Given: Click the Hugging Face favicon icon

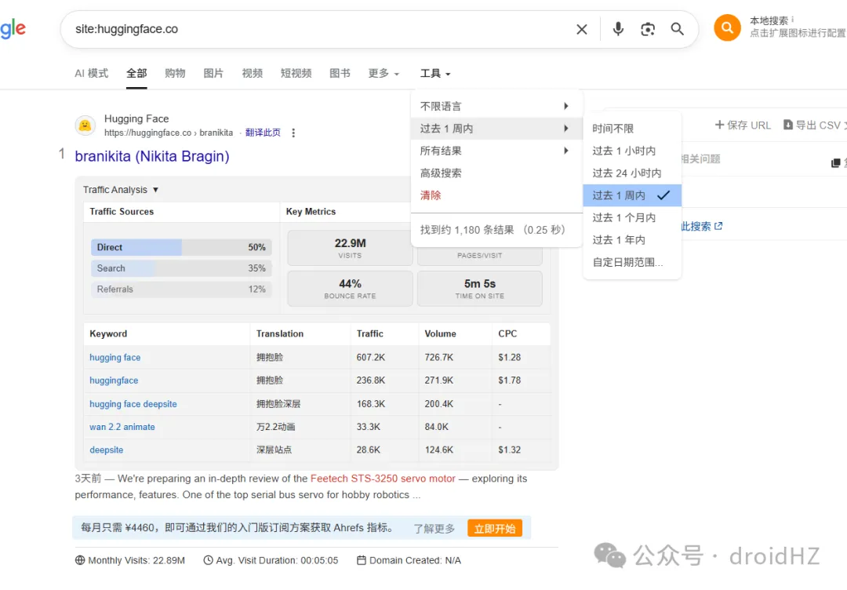Looking at the screenshot, I should 85,126.
